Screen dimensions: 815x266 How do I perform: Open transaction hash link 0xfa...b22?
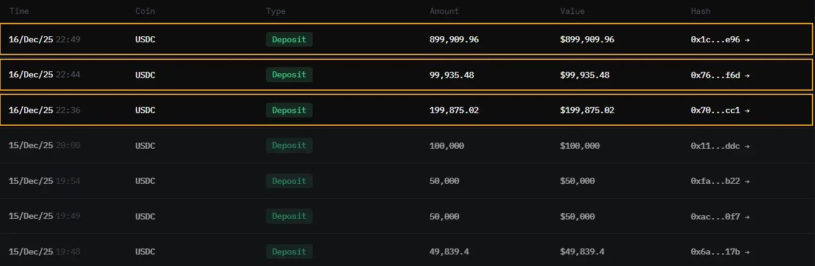(720, 181)
